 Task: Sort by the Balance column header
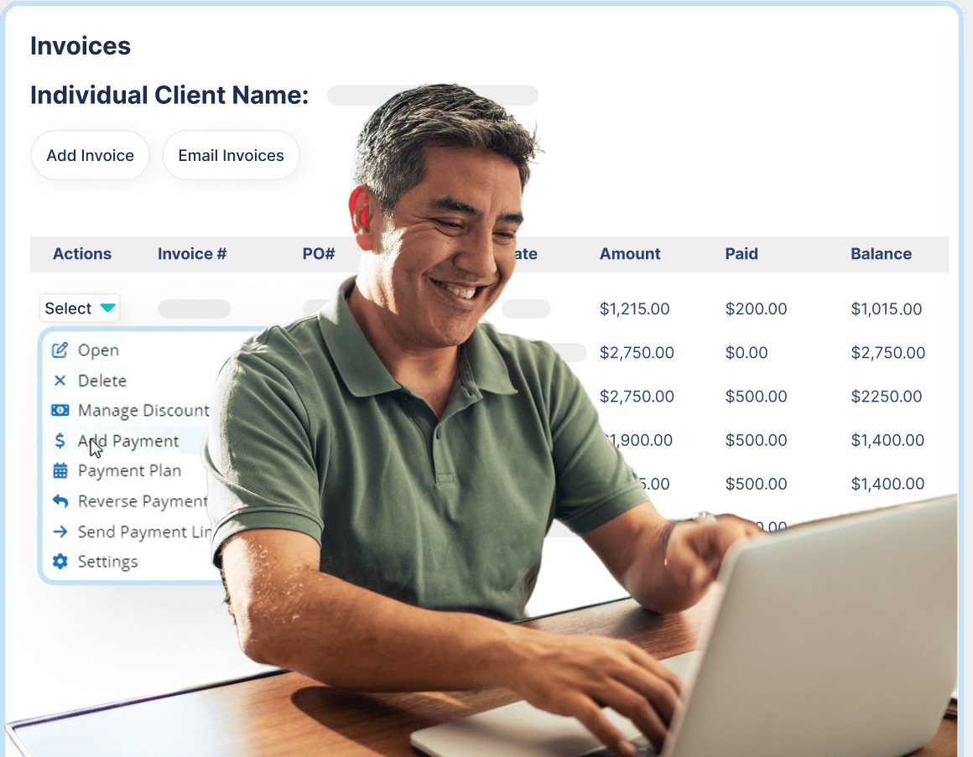click(881, 254)
